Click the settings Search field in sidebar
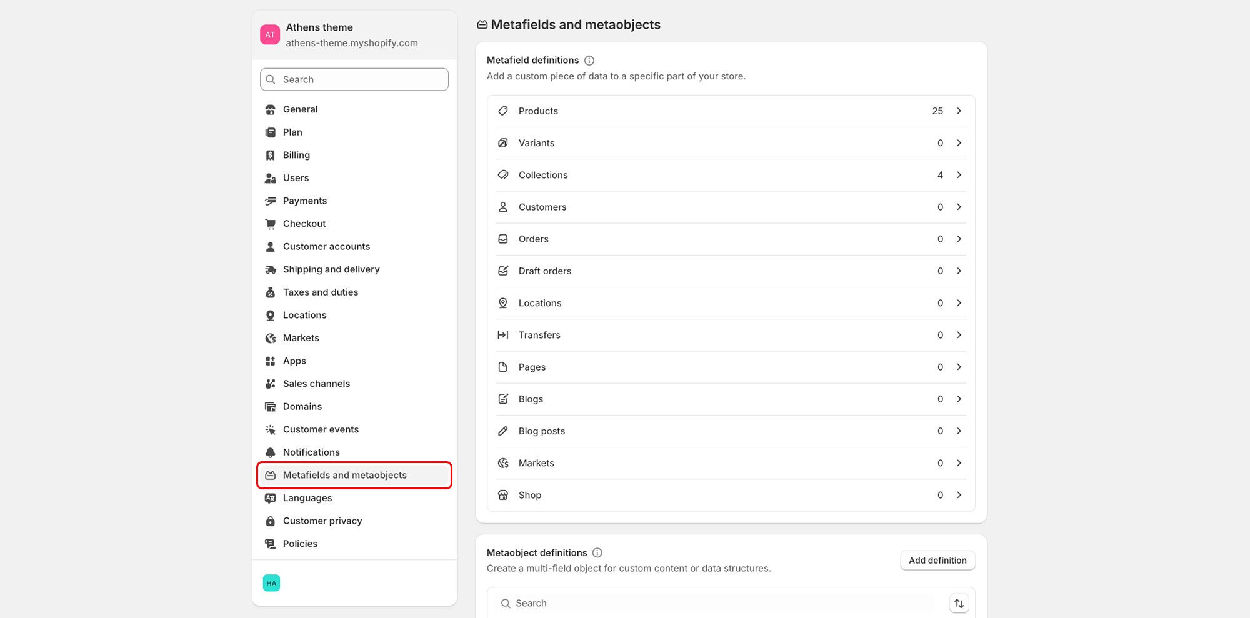The image size is (1250, 618). click(x=354, y=79)
